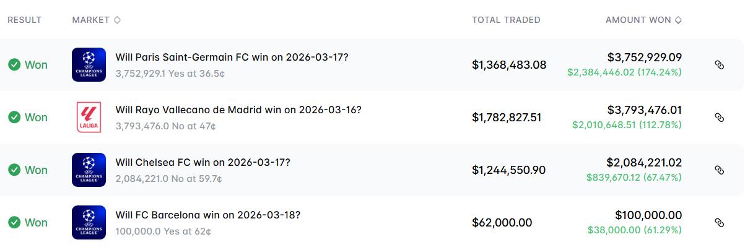The height and width of the screenshot is (250, 745).
Task: Click the Result column header
Action: click(x=24, y=20)
